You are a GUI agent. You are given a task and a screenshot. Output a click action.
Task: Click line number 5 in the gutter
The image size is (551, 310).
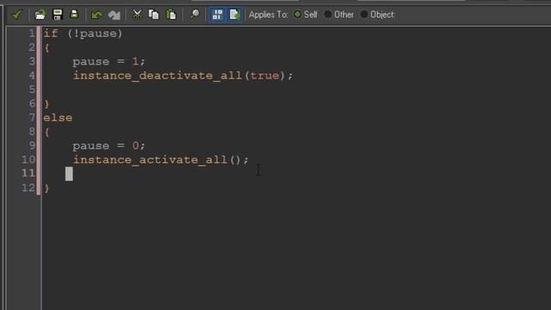pyautogui.click(x=32, y=90)
